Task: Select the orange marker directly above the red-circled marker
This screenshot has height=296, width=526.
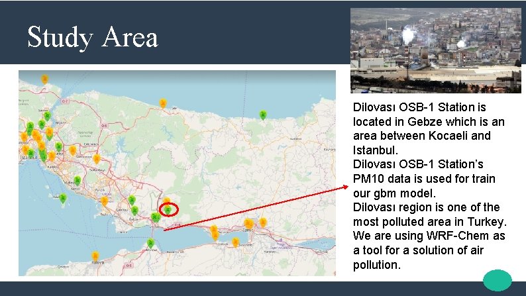Action: tap(167, 201)
